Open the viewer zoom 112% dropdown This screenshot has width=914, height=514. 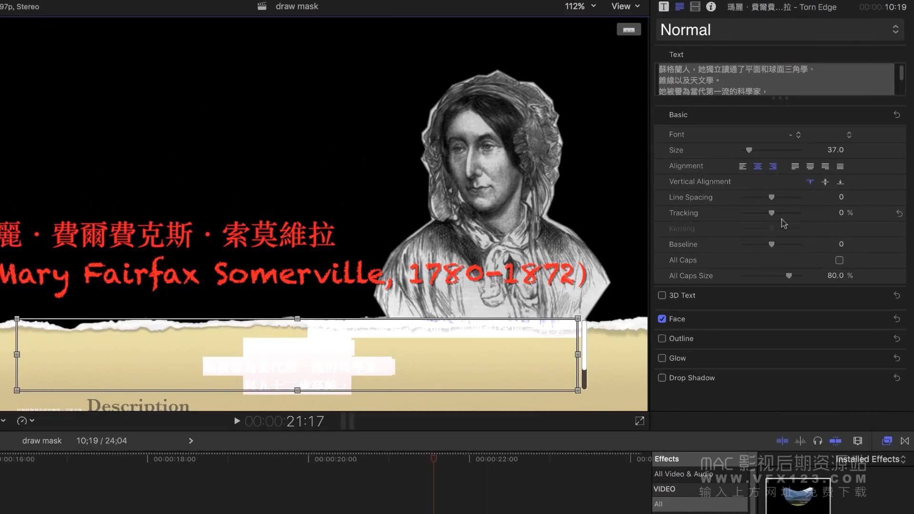[x=580, y=6]
